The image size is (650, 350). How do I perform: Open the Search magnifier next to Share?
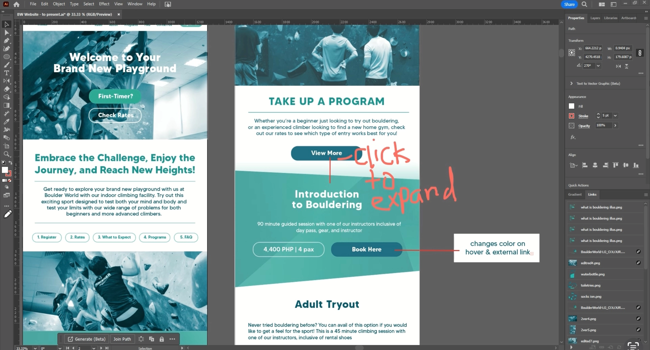pos(584,4)
